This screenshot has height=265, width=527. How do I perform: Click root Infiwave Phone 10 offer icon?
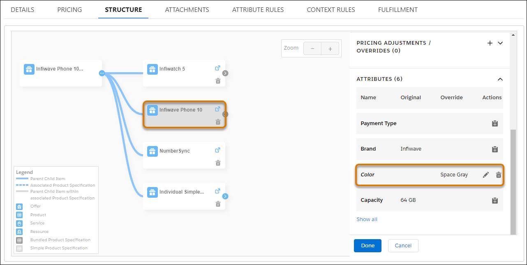(x=29, y=69)
